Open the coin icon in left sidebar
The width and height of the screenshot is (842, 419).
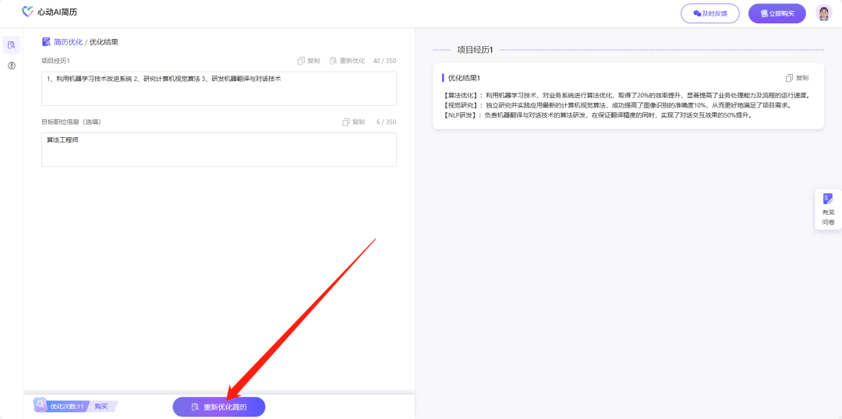click(12, 65)
